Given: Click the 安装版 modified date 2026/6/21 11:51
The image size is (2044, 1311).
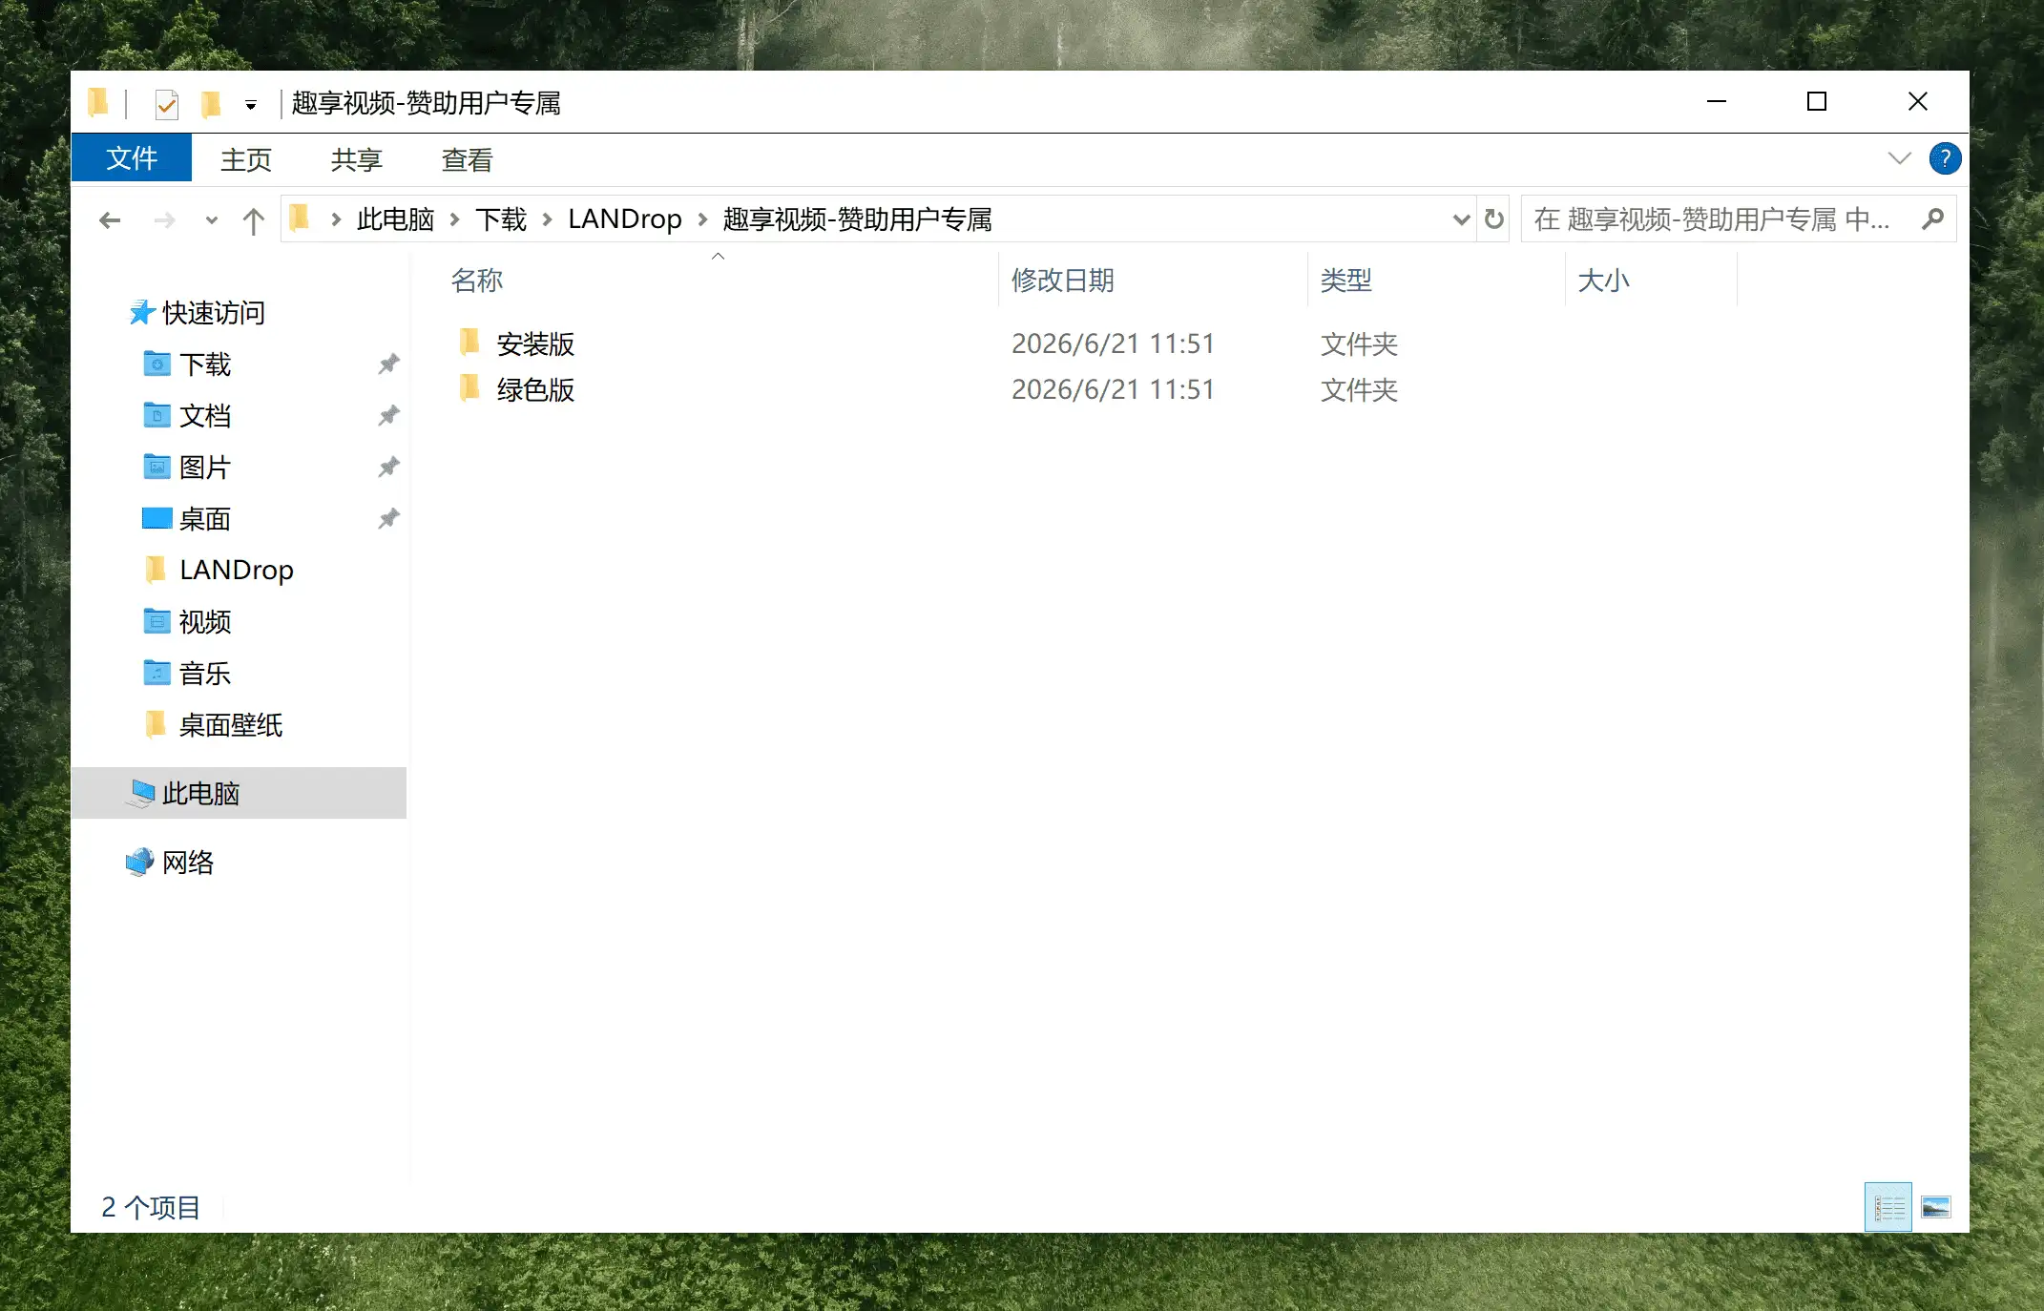Looking at the screenshot, I should [x=1113, y=343].
